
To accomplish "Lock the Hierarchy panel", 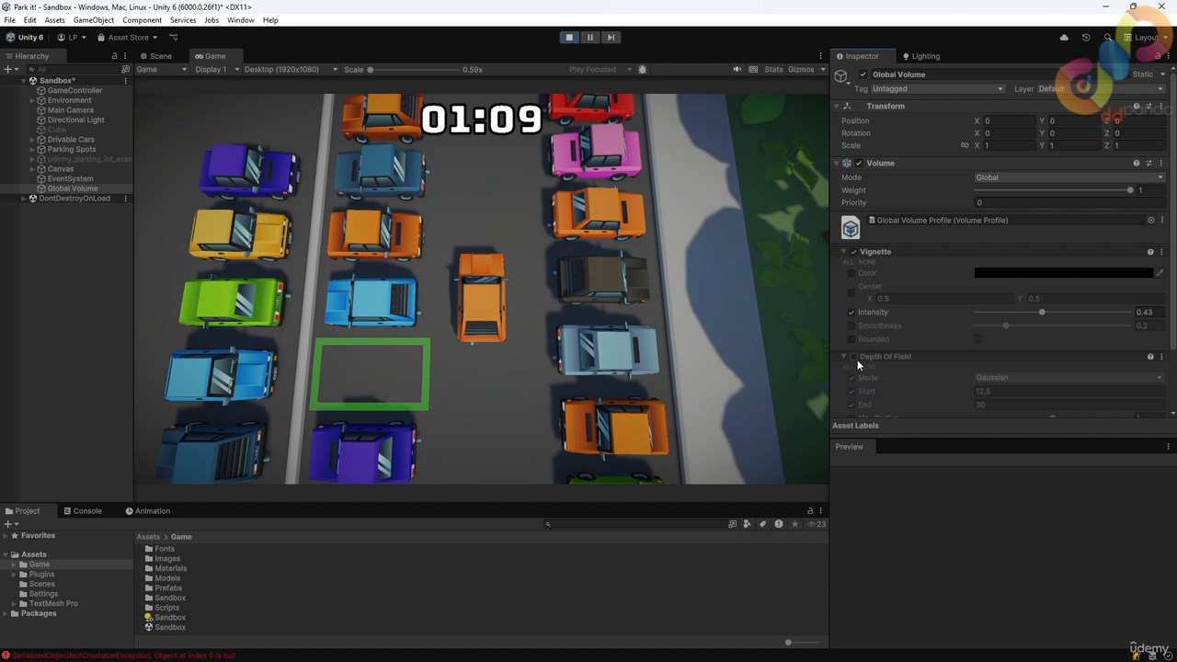I will 114,56.
